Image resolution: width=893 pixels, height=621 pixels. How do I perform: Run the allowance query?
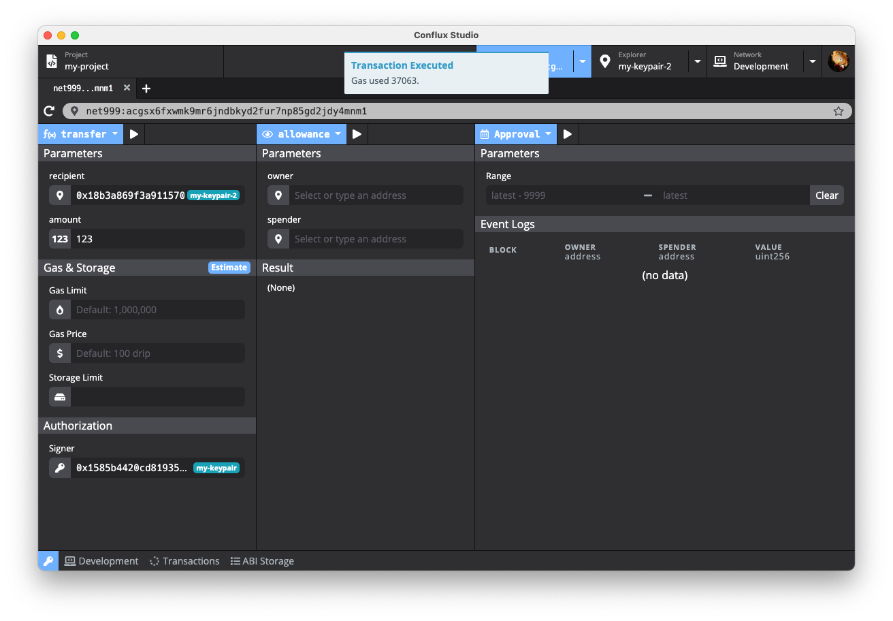(x=357, y=134)
